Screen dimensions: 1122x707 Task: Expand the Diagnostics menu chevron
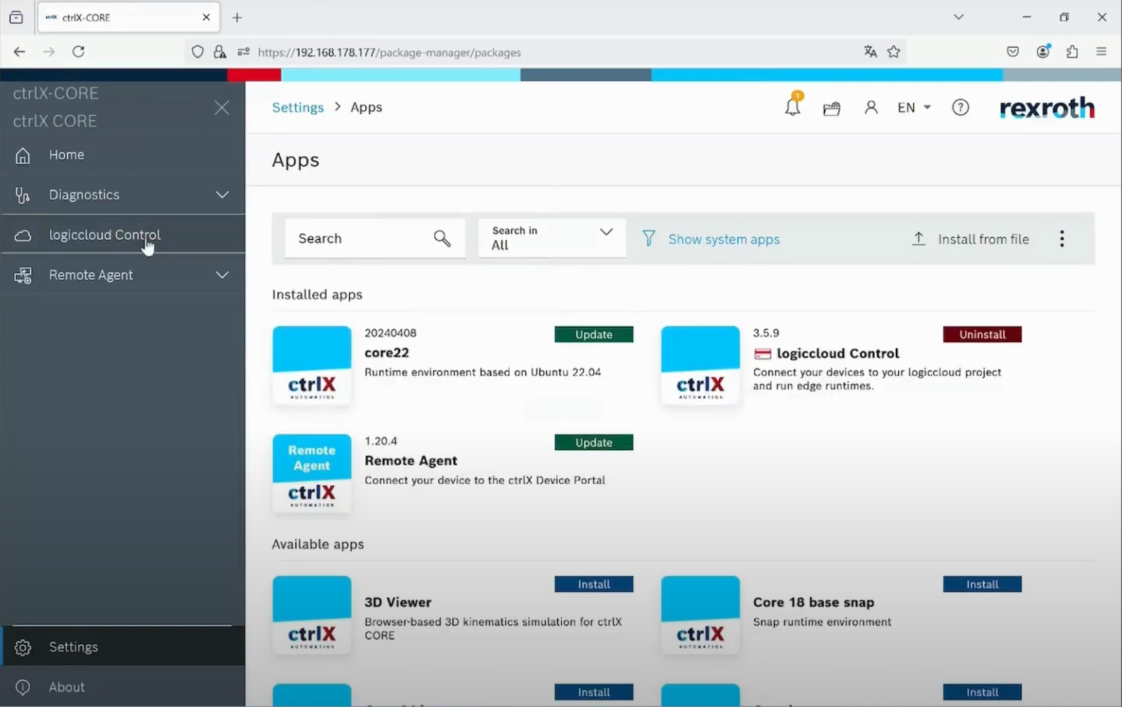pyautogui.click(x=222, y=194)
